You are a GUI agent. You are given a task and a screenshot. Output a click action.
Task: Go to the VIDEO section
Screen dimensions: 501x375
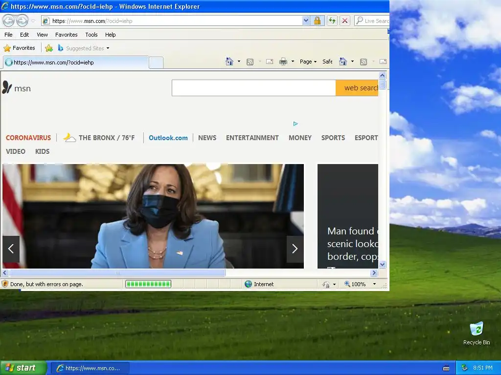15,151
